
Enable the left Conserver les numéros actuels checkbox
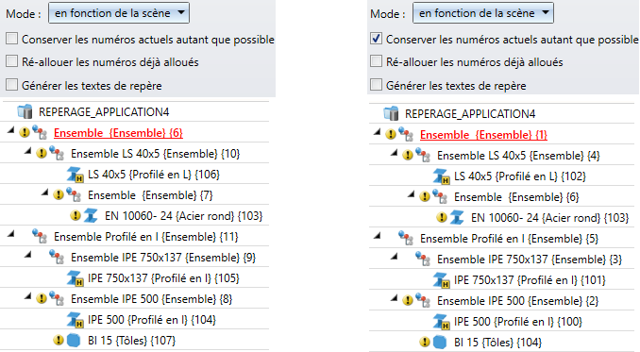click(12, 39)
